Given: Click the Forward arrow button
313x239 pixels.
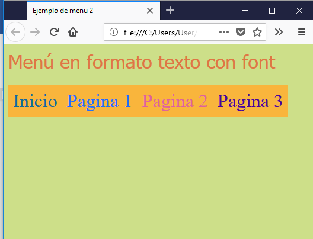Looking at the screenshot, I should point(35,32).
